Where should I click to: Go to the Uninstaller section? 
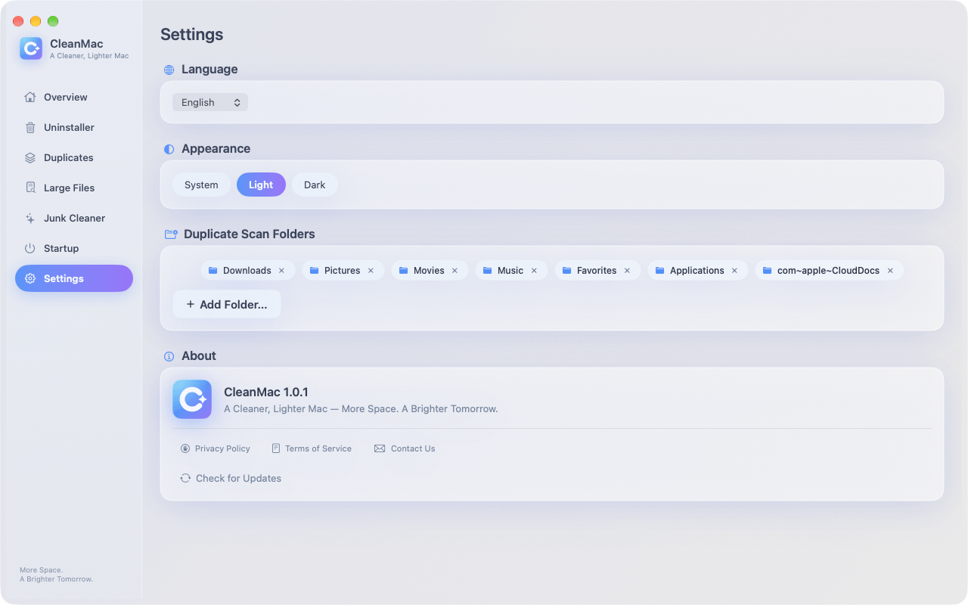pyautogui.click(x=74, y=127)
